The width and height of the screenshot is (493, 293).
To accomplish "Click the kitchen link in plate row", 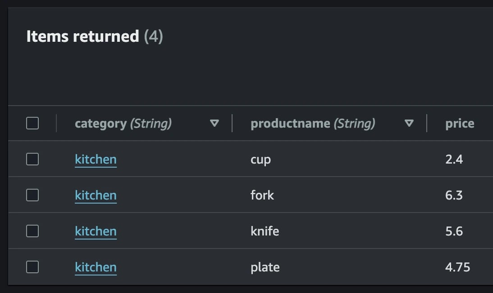I will (x=96, y=267).
